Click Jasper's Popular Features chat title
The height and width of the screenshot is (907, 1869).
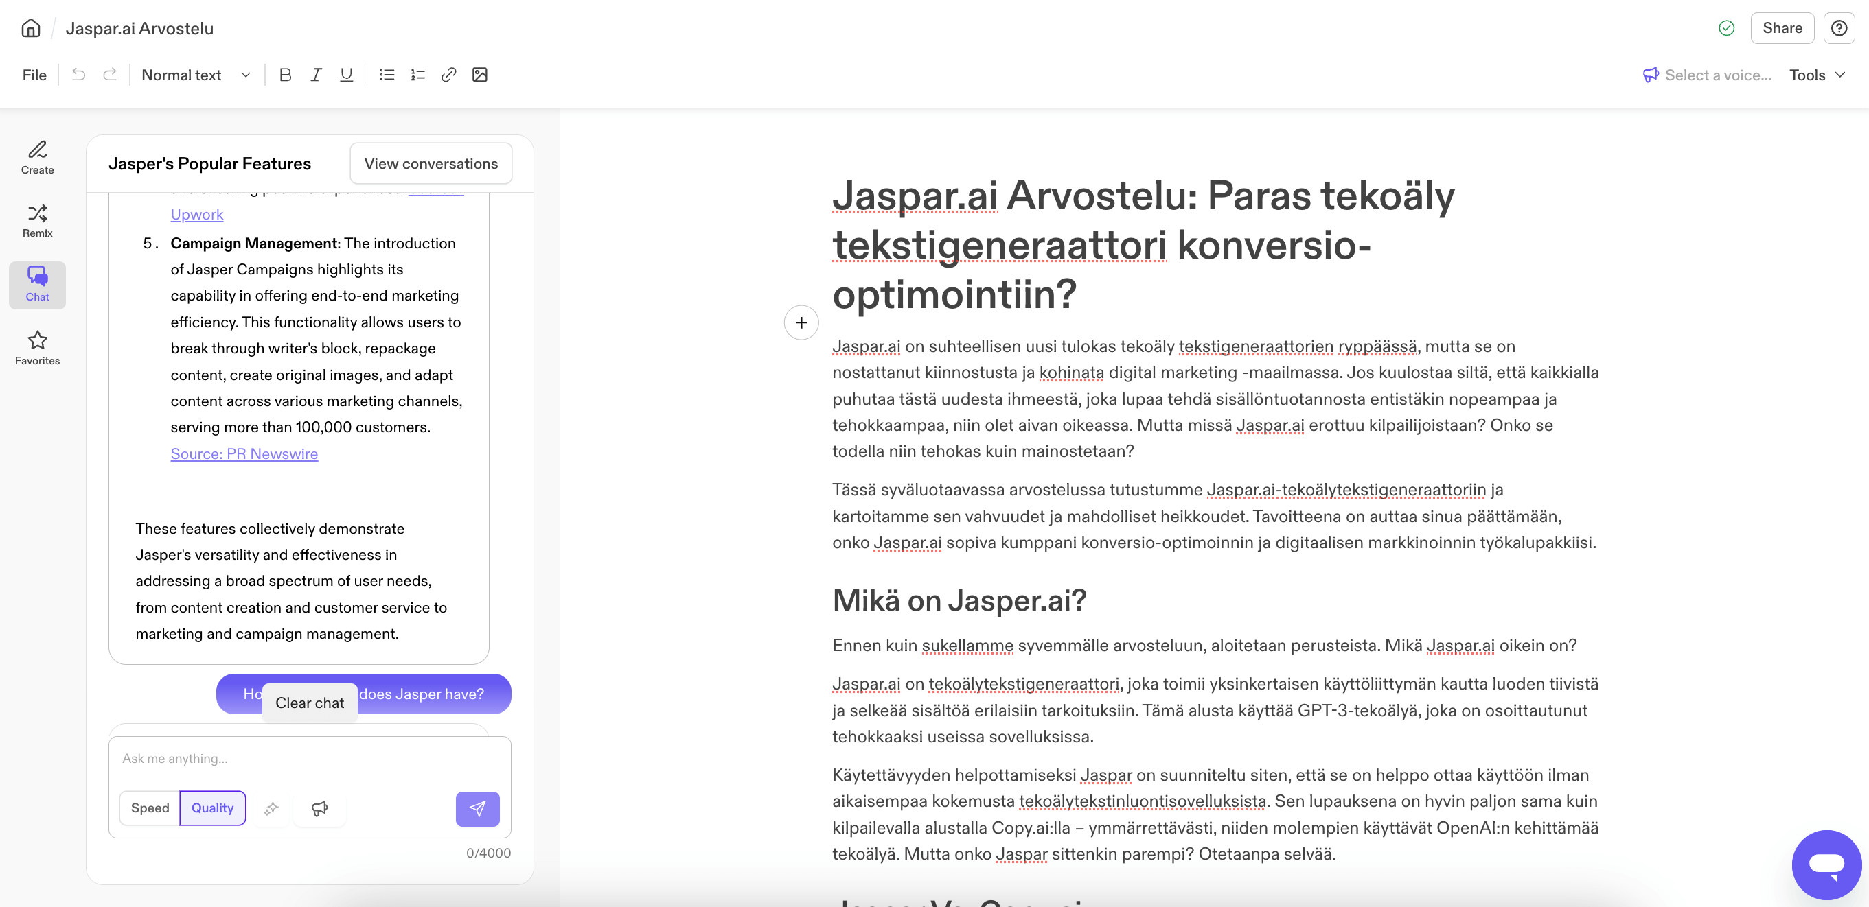pyautogui.click(x=209, y=164)
